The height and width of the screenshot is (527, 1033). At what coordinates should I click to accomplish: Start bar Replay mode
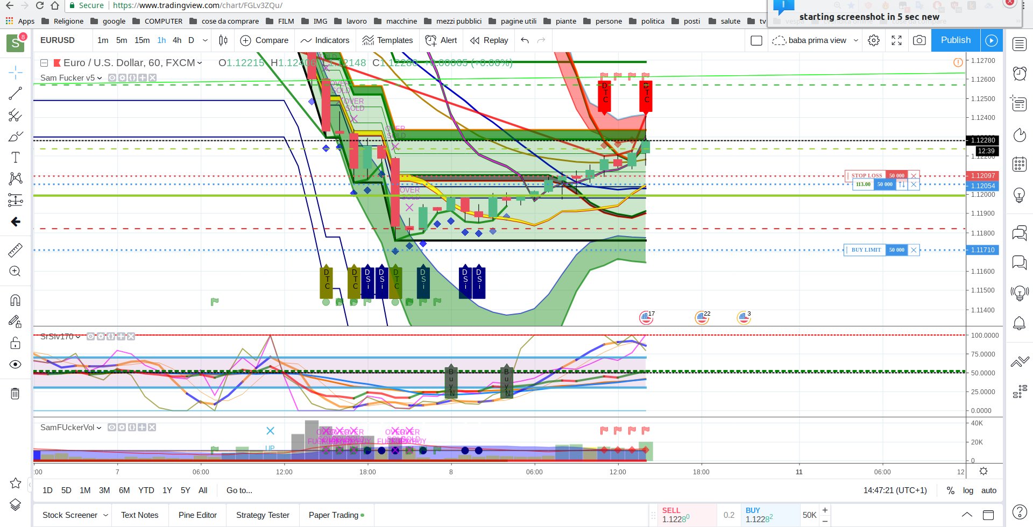tap(489, 40)
